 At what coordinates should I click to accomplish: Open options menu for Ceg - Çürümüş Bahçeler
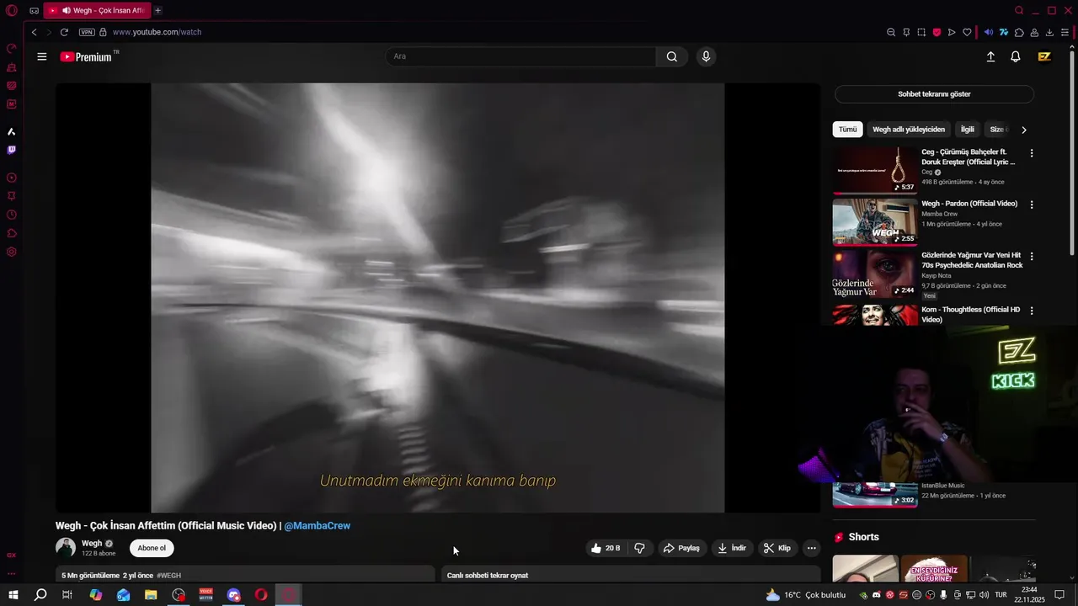click(1032, 153)
